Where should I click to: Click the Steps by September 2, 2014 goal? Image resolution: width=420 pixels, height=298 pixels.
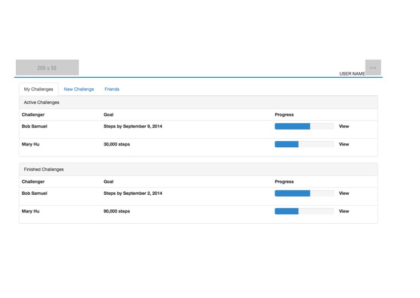(133, 194)
